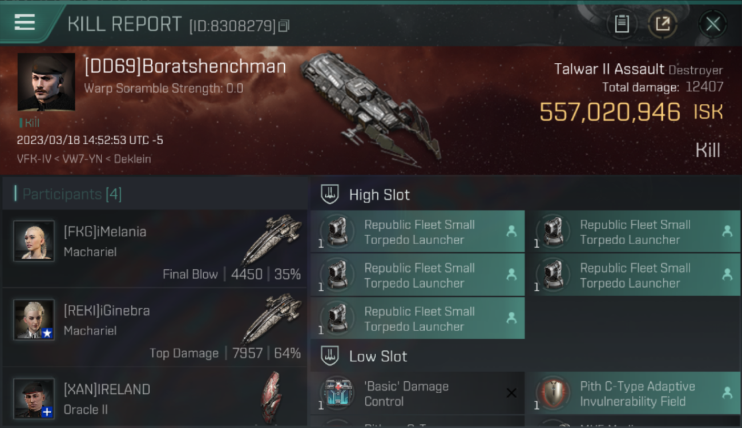742x428 pixels.
Task: Select the IRELAND Oracle II participant row
Action: pos(154,397)
